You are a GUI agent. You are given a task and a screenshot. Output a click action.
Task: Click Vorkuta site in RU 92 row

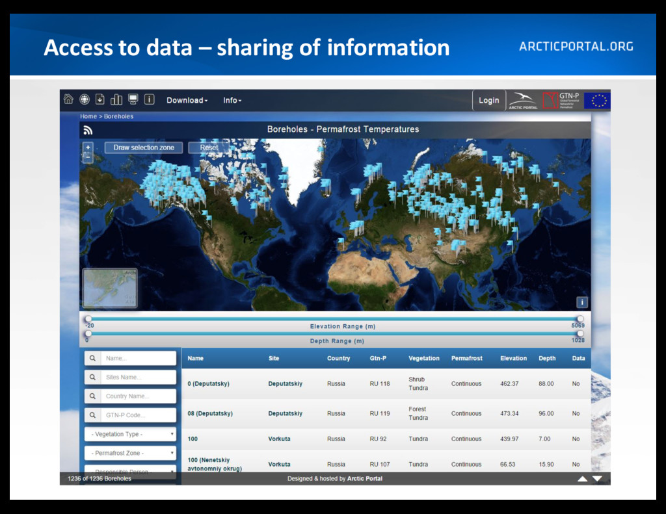click(x=279, y=439)
